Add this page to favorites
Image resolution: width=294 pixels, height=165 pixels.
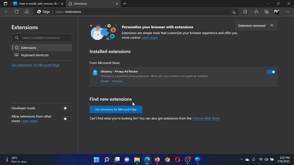coord(233,12)
